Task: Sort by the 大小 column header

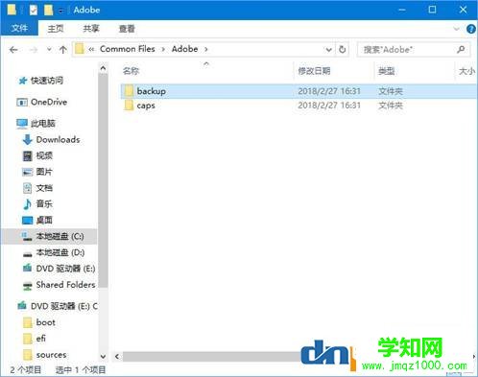Action: click(x=466, y=71)
